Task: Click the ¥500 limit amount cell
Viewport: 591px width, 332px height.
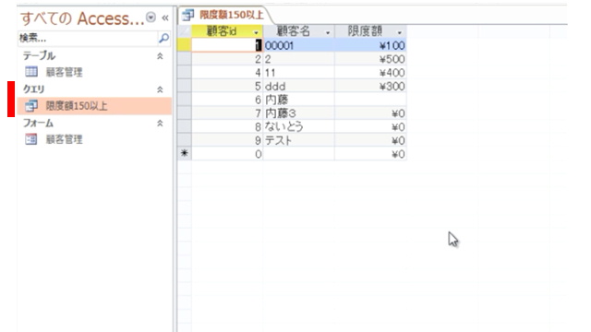Action: pos(370,59)
